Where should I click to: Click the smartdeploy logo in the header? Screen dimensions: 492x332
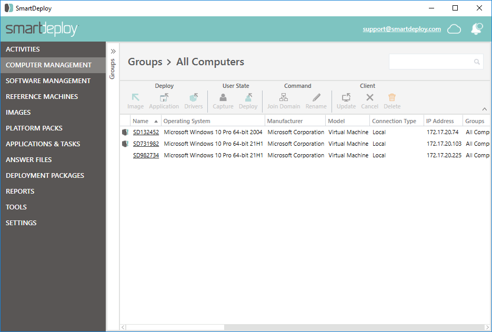42,29
